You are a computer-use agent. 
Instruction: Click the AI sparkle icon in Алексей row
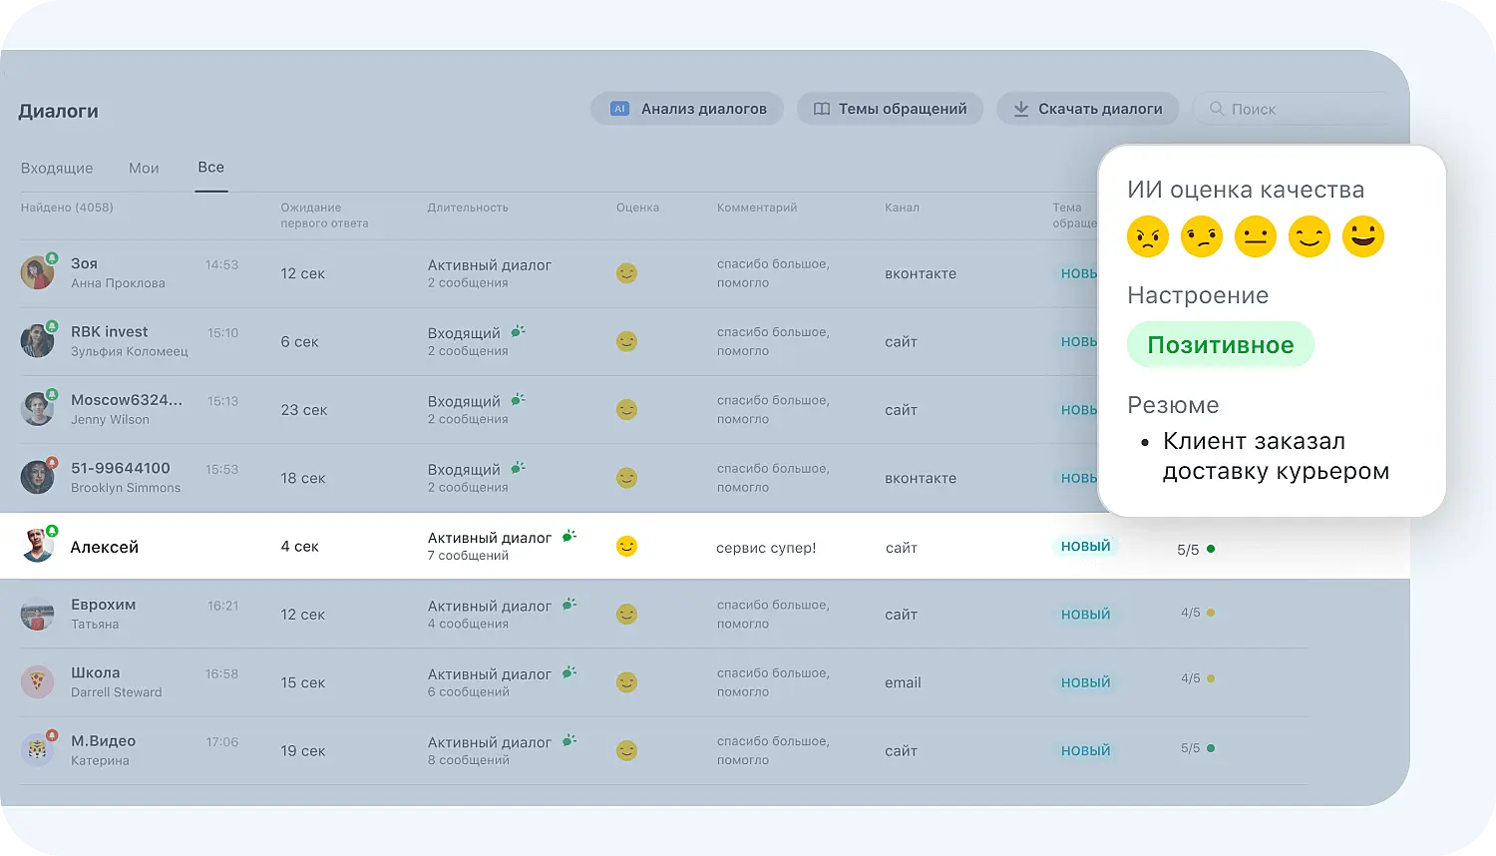[x=568, y=537]
